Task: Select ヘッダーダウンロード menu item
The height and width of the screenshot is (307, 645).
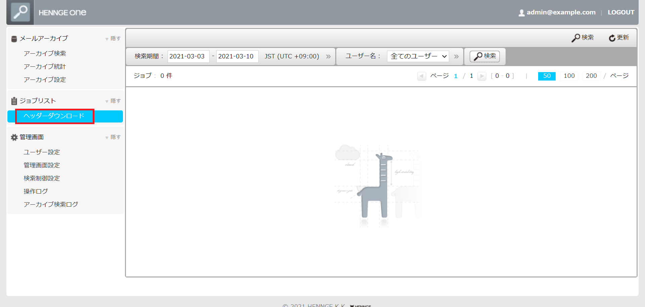Action: [x=65, y=116]
